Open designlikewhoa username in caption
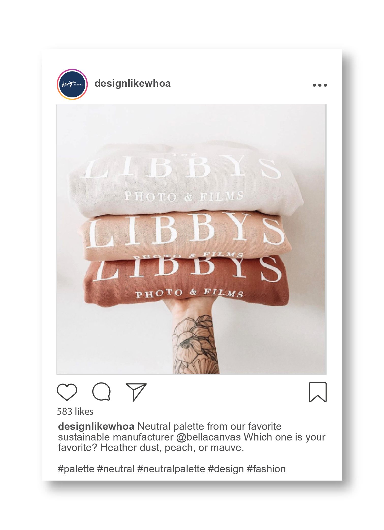 click(x=96, y=426)
